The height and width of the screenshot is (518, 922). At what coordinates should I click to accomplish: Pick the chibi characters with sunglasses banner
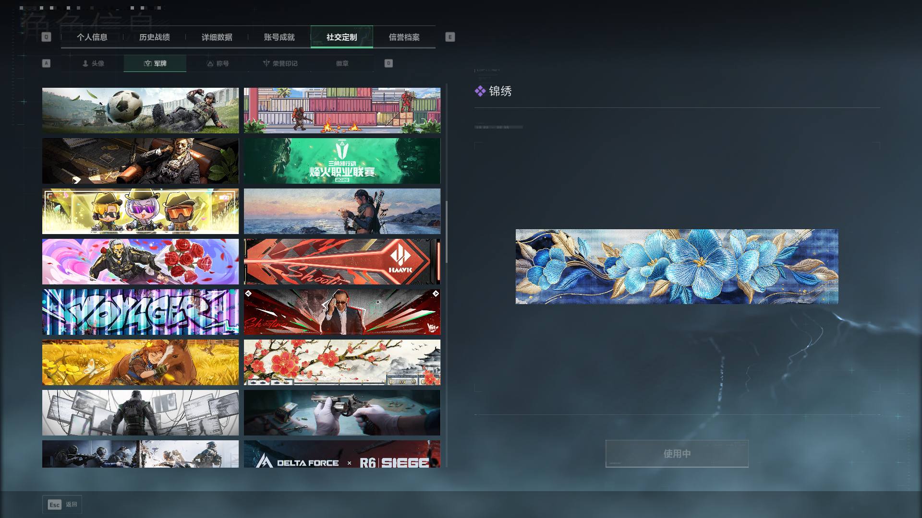tap(140, 212)
